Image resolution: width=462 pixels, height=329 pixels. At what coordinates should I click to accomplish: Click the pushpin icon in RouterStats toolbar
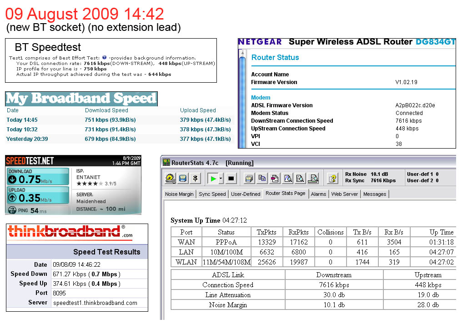tap(195, 178)
